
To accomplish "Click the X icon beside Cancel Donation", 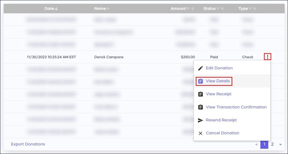I will coord(201,133).
